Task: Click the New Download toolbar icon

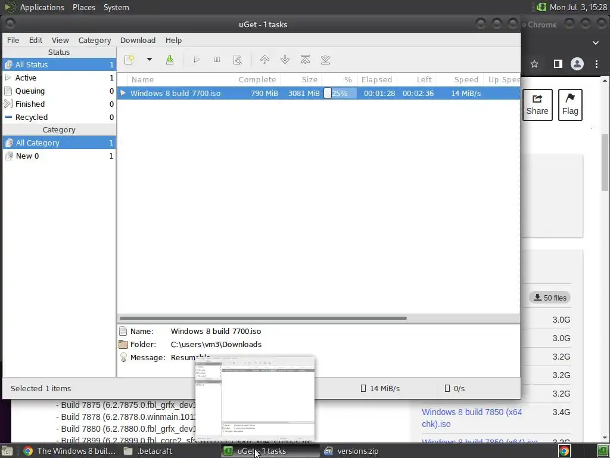Action: (129, 60)
